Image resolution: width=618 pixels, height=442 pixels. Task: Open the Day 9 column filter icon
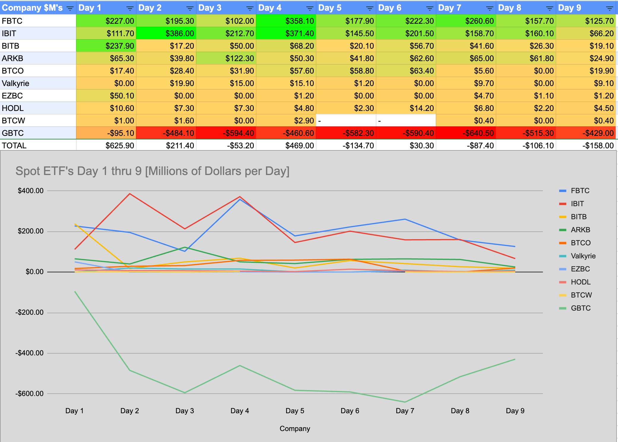click(x=609, y=9)
